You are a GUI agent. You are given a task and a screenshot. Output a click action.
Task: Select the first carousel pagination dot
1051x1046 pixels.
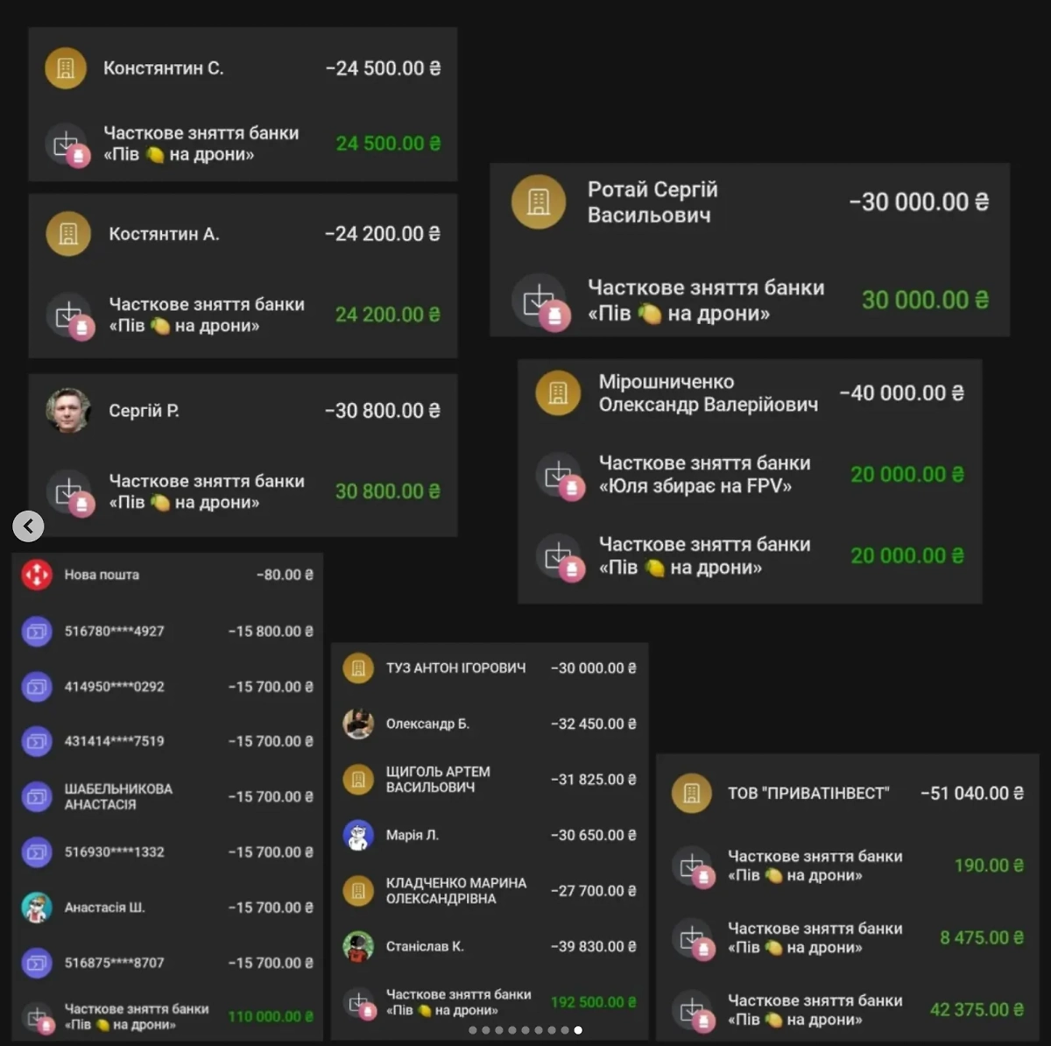point(473,1030)
